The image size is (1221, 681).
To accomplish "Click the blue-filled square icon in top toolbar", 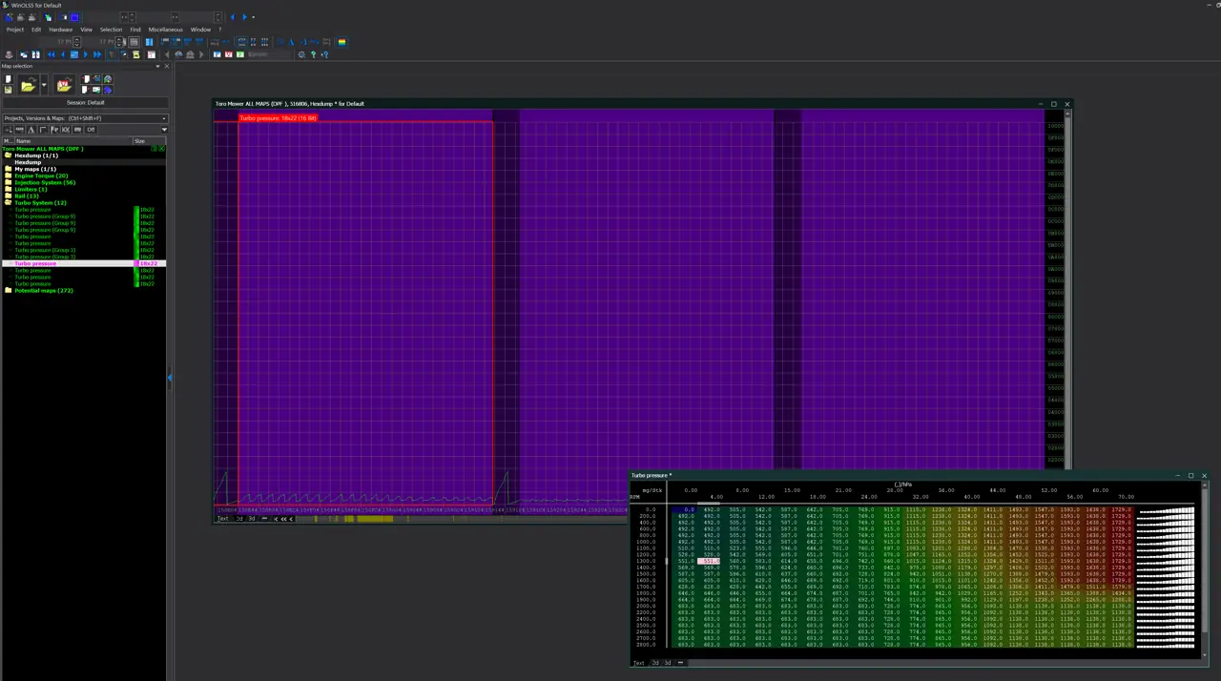I will click(x=75, y=17).
